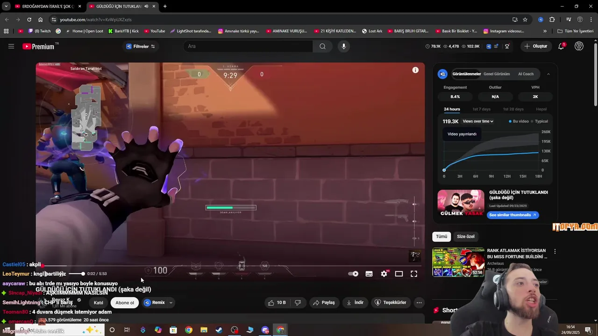
Task: Click the Remix button
Action: 155,302
